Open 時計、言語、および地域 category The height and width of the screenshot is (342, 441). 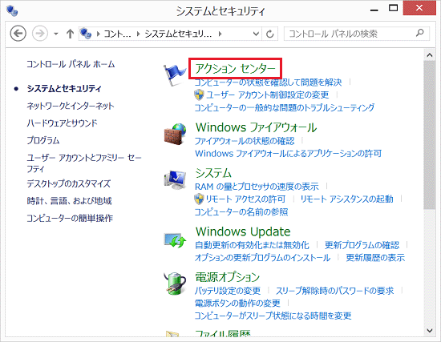(x=69, y=201)
